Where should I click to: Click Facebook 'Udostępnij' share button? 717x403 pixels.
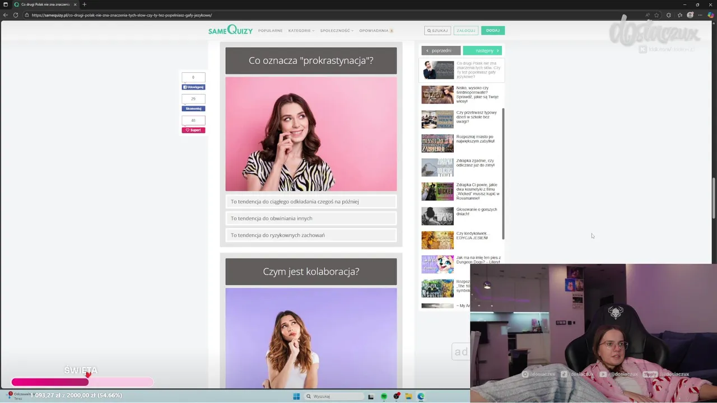pos(193,87)
